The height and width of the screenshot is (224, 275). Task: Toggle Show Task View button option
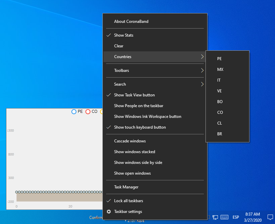point(155,95)
